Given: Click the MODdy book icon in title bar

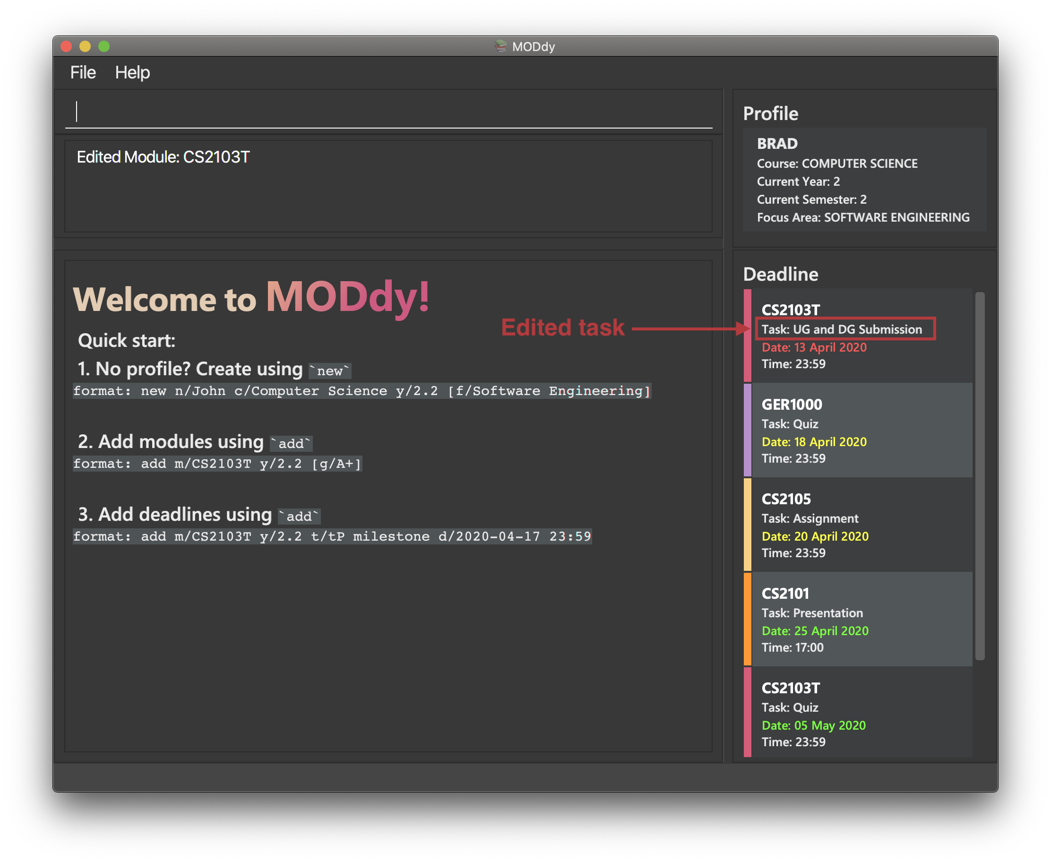Looking at the screenshot, I should coord(500,46).
